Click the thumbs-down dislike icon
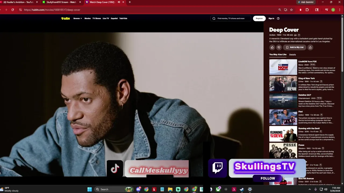This screenshot has height=193, width=344. point(279,47)
